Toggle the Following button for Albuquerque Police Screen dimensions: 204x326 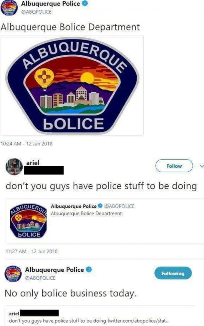coord(173,273)
